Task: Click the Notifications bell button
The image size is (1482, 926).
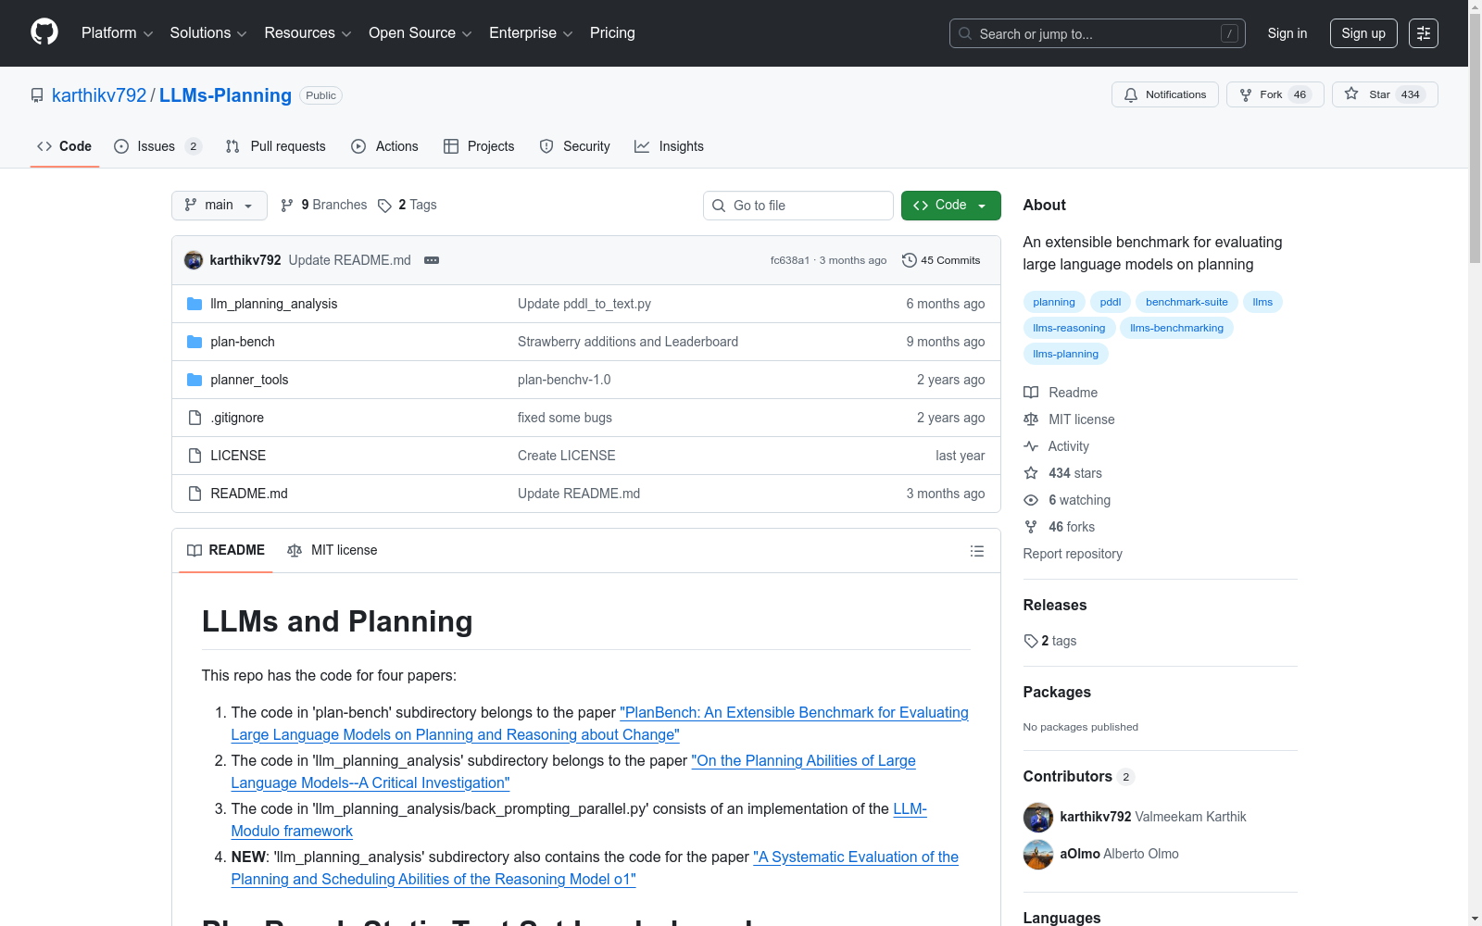Action: [x=1165, y=94]
